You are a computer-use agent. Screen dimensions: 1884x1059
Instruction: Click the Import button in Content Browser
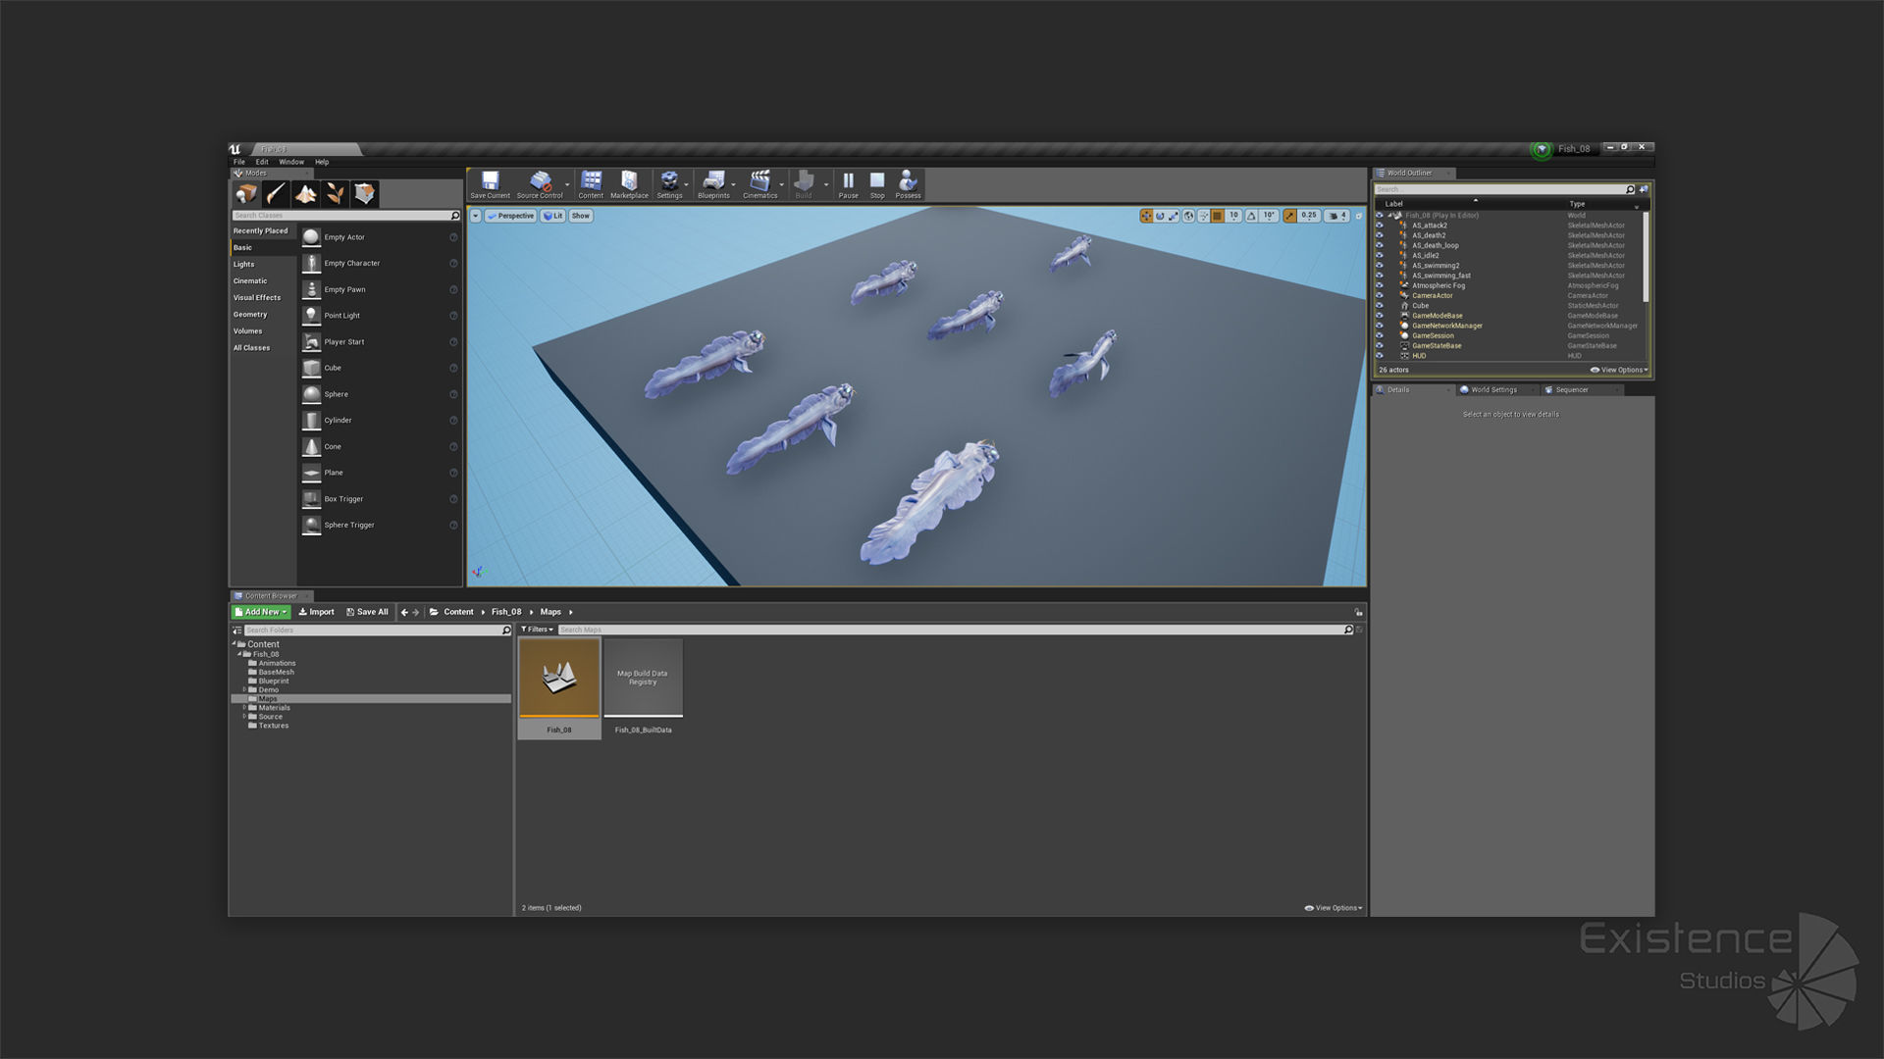[316, 612]
